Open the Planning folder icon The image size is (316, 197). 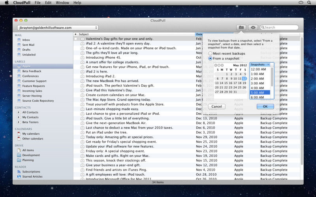[19, 160]
